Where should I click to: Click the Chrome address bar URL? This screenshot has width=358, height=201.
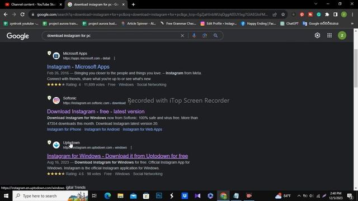pos(153,15)
